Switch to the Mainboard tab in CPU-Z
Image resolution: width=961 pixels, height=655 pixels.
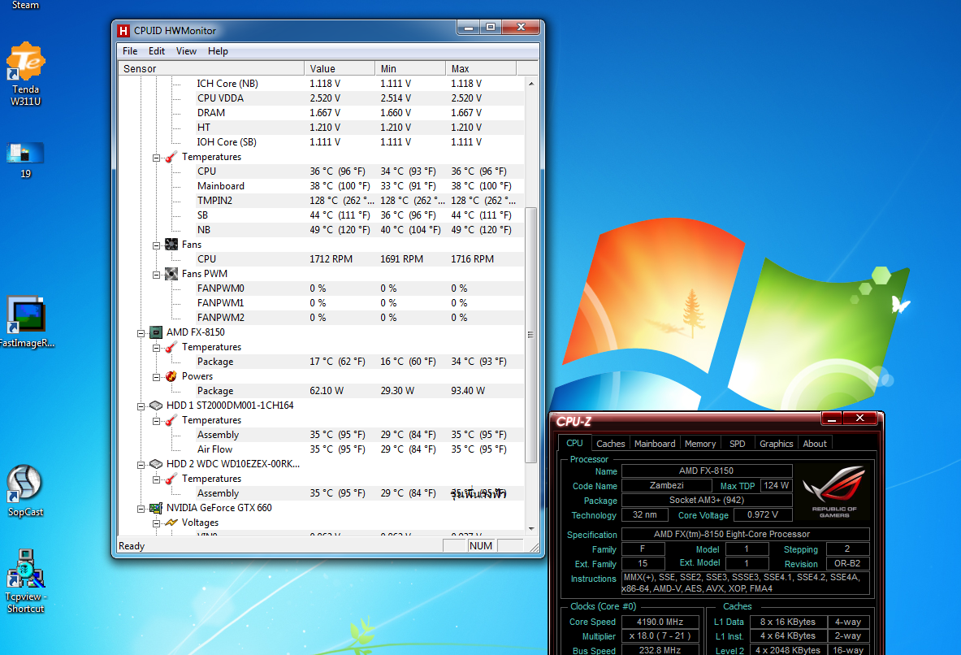pyautogui.click(x=655, y=444)
